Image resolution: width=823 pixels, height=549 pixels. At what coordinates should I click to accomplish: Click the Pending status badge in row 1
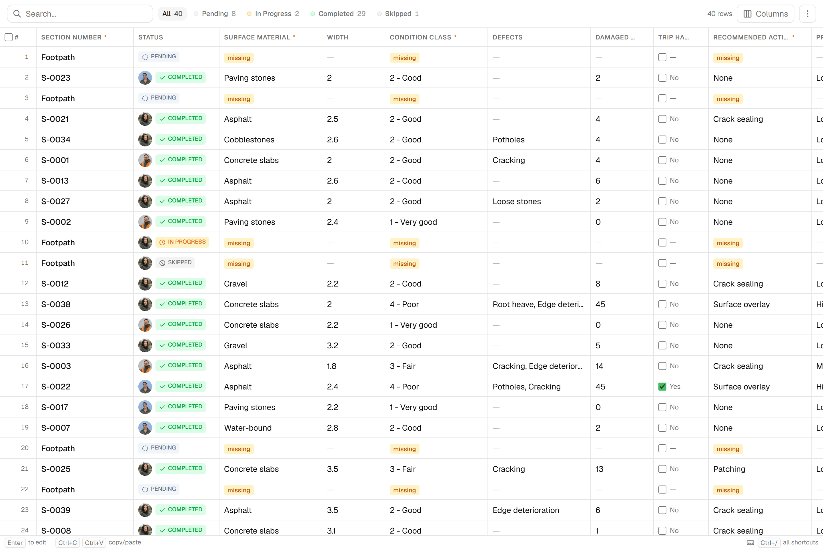159,57
